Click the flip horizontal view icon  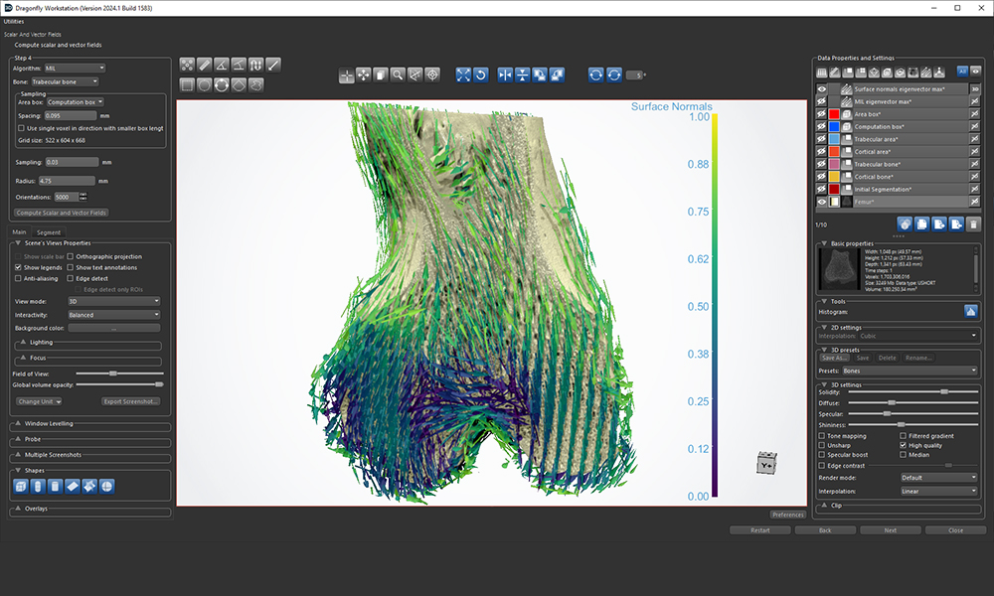tap(506, 74)
